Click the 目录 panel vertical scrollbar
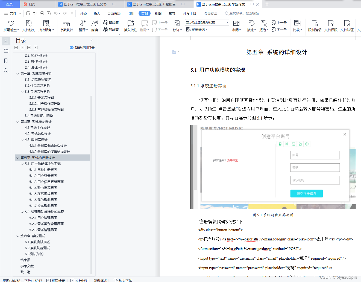The width and height of the screenshot is (361, 282). tap(91, 185)
